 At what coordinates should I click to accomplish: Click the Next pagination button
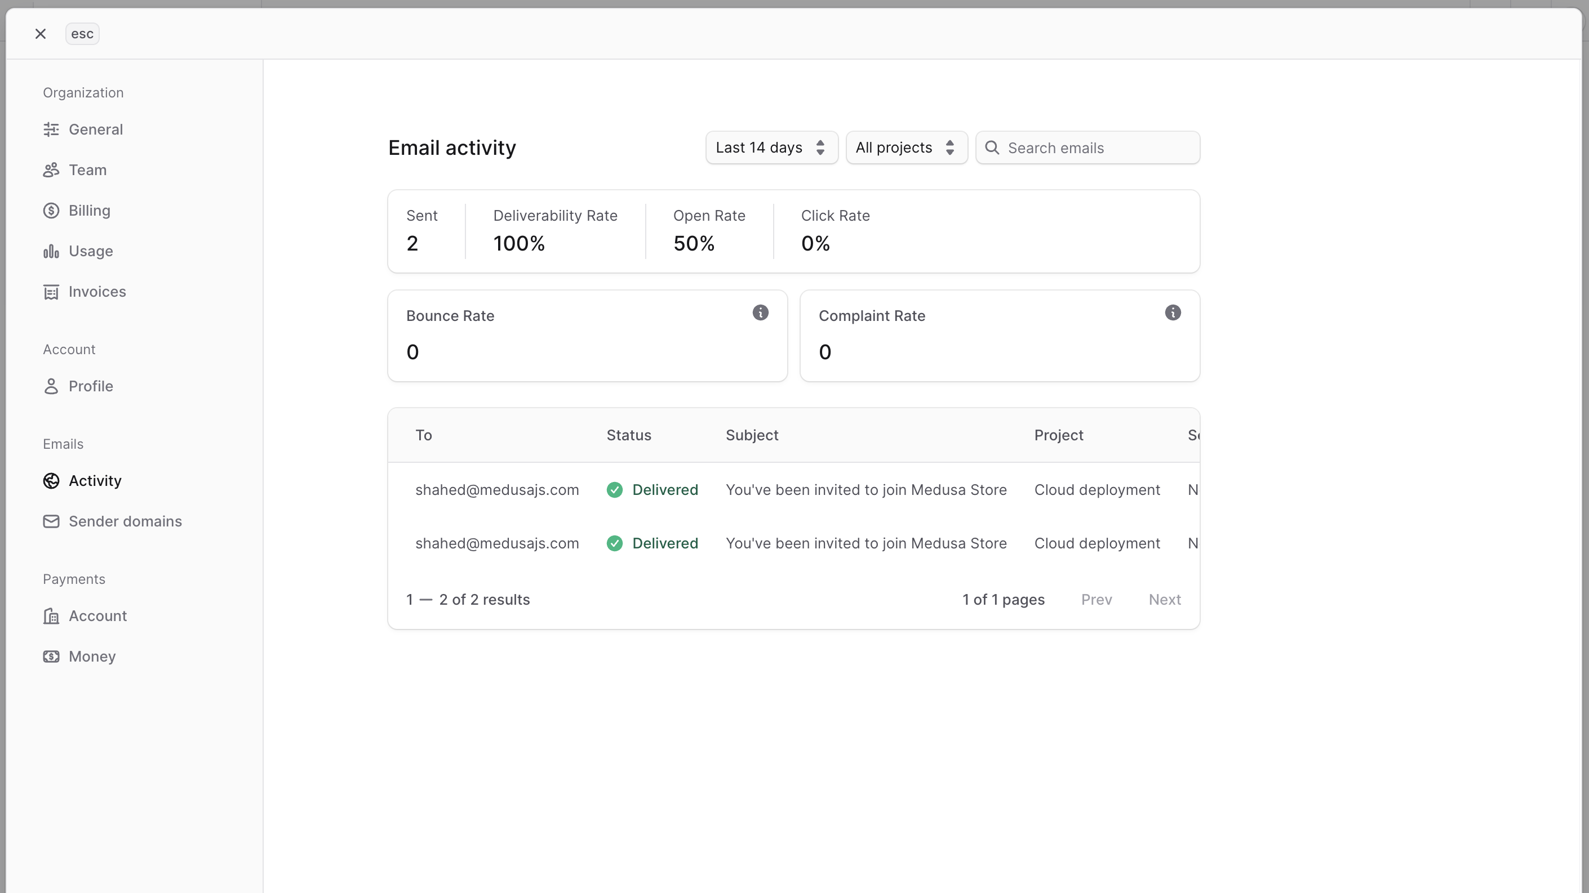pos(1164,599)
